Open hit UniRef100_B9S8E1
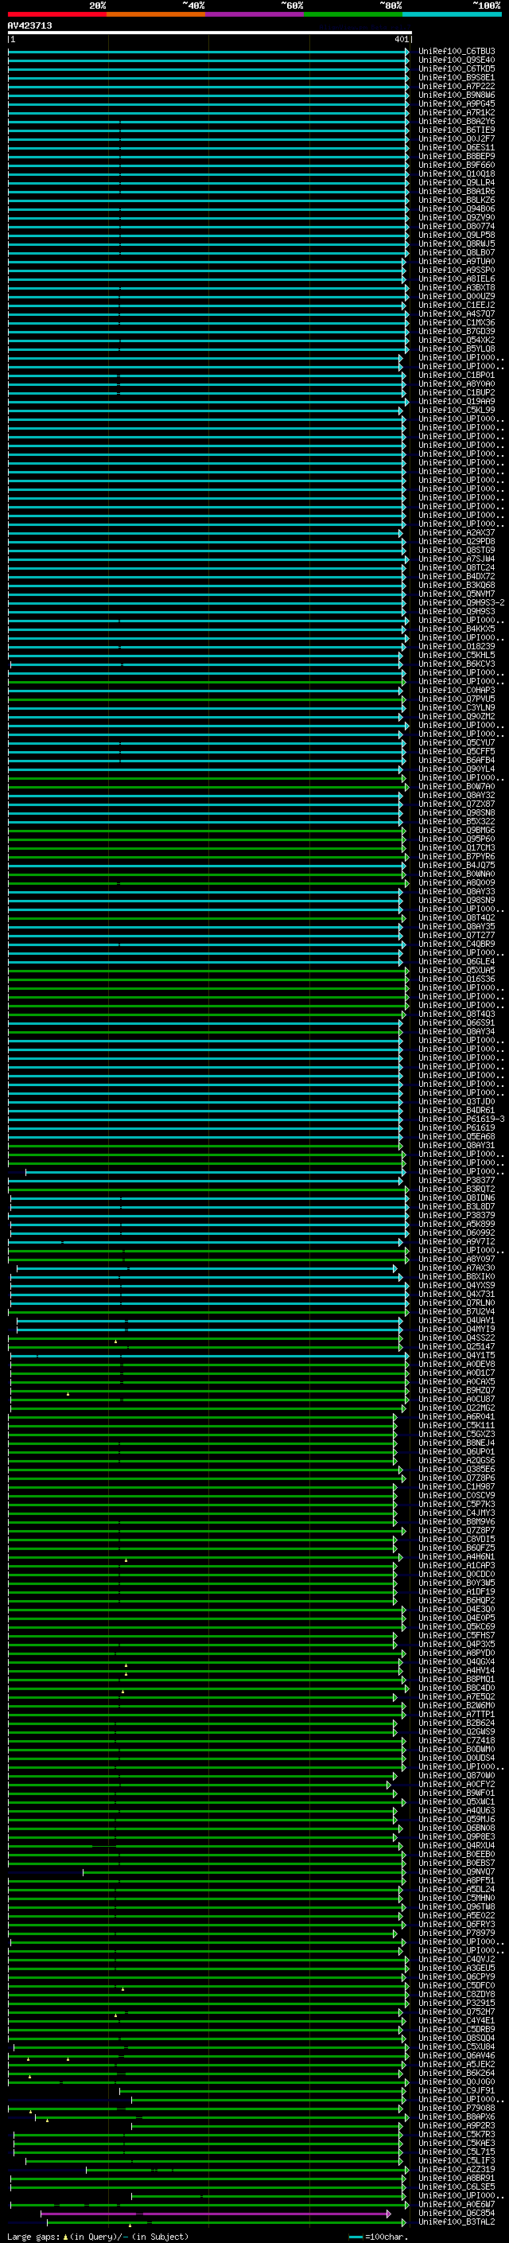Screen dimensions: 509x2243 [456, 77]
